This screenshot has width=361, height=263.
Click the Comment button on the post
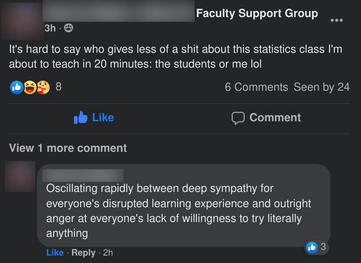(266, 118)
